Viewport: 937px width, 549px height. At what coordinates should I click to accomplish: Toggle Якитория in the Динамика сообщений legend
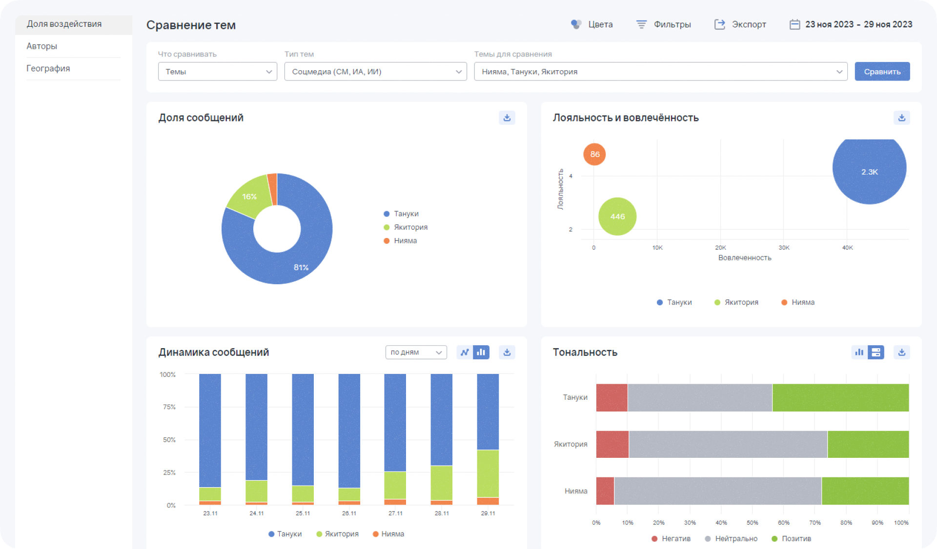click(x=337, y=534)
